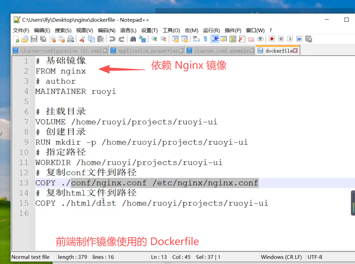Viewport: 355px width, 264px height.
Task: Cut selection with scissors icon
Action: [82, 39]
